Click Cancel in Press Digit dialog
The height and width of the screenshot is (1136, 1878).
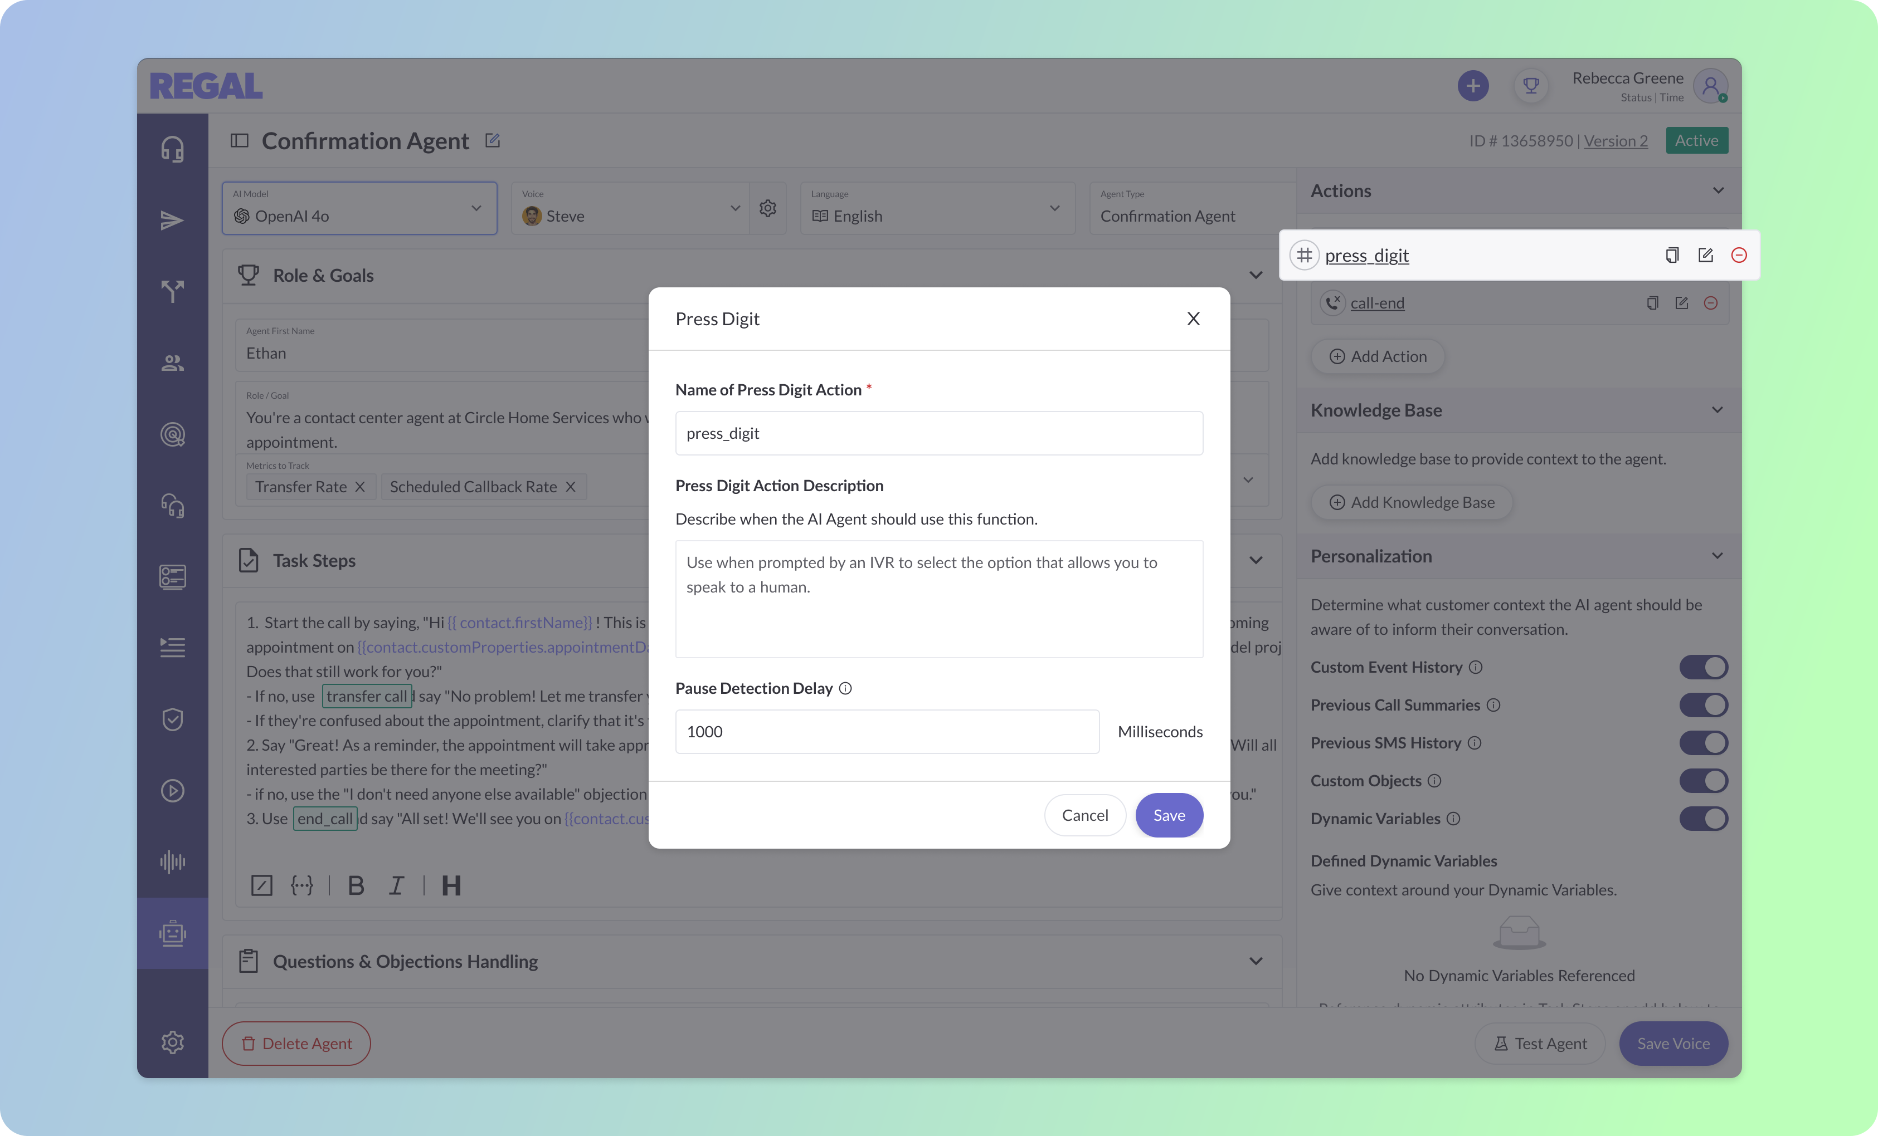1084,815
